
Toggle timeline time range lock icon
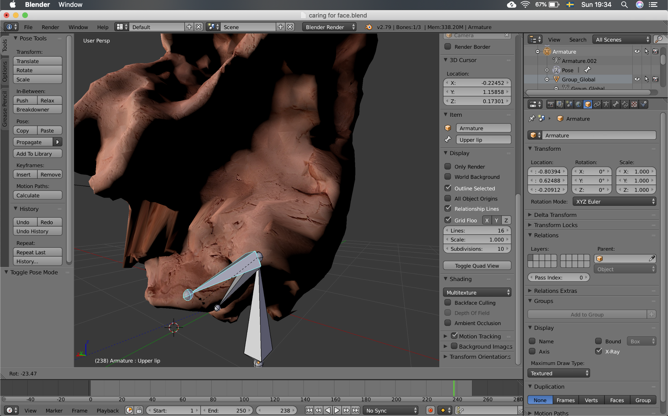(x=139, y=410)
